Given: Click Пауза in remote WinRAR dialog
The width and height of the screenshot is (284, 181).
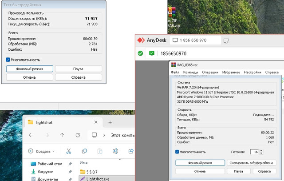Looking at the screenshot, I should pos(239,171).
